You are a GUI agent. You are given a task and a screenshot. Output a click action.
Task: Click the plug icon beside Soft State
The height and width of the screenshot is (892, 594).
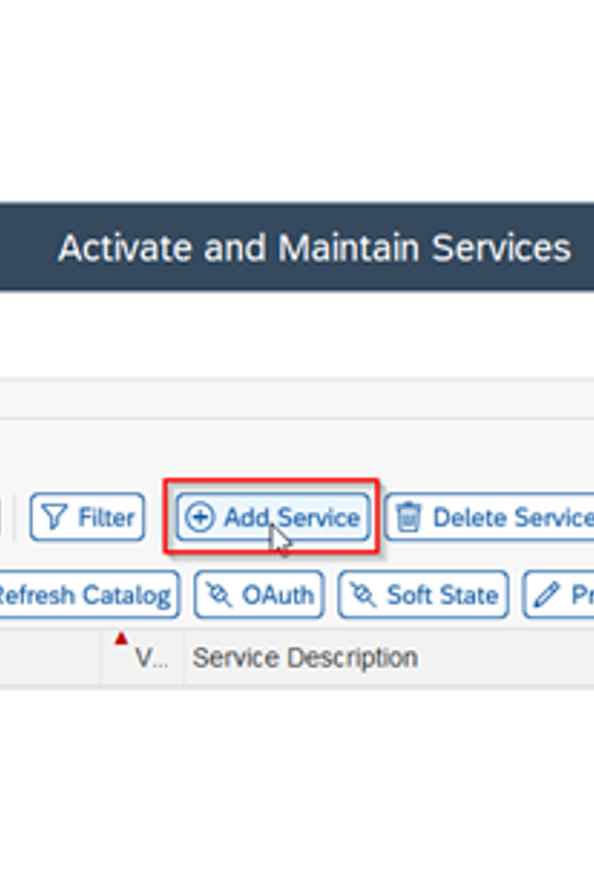(362, 595)
